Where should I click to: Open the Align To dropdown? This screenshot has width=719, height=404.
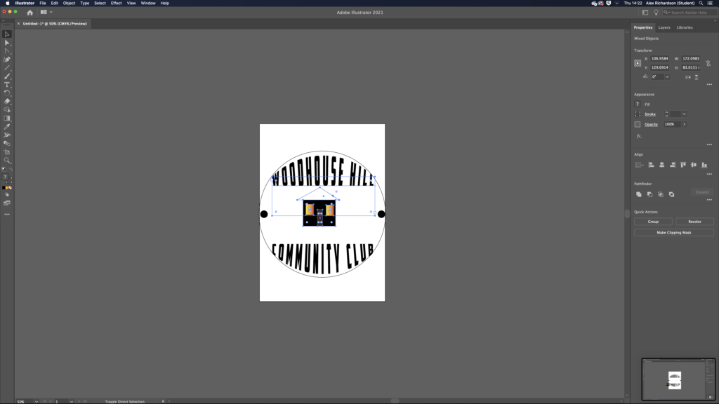coord(639,165)
